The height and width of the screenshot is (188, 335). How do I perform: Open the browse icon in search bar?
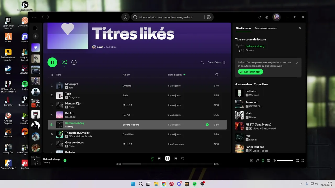pos(209,17)
